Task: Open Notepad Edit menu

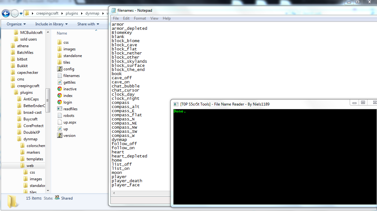Action: (126, 18)
